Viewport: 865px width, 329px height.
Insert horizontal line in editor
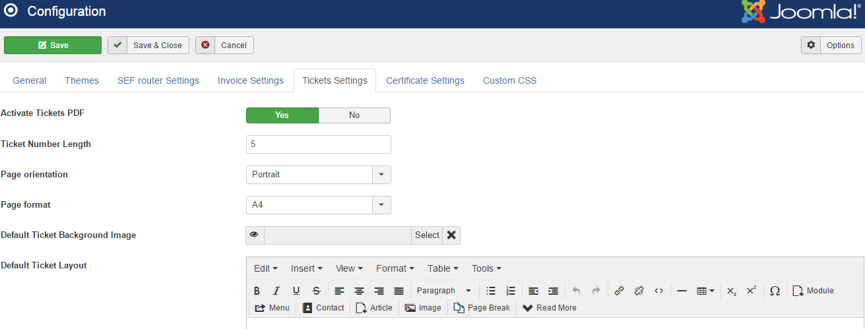coord(682,291)
